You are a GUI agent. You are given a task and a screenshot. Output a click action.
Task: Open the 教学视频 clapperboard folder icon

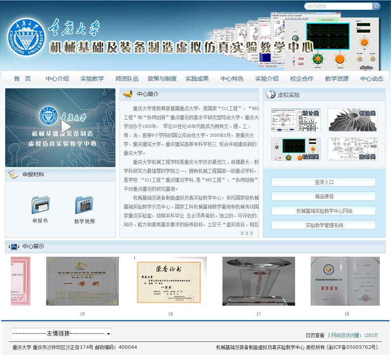[x=84, y=205]
